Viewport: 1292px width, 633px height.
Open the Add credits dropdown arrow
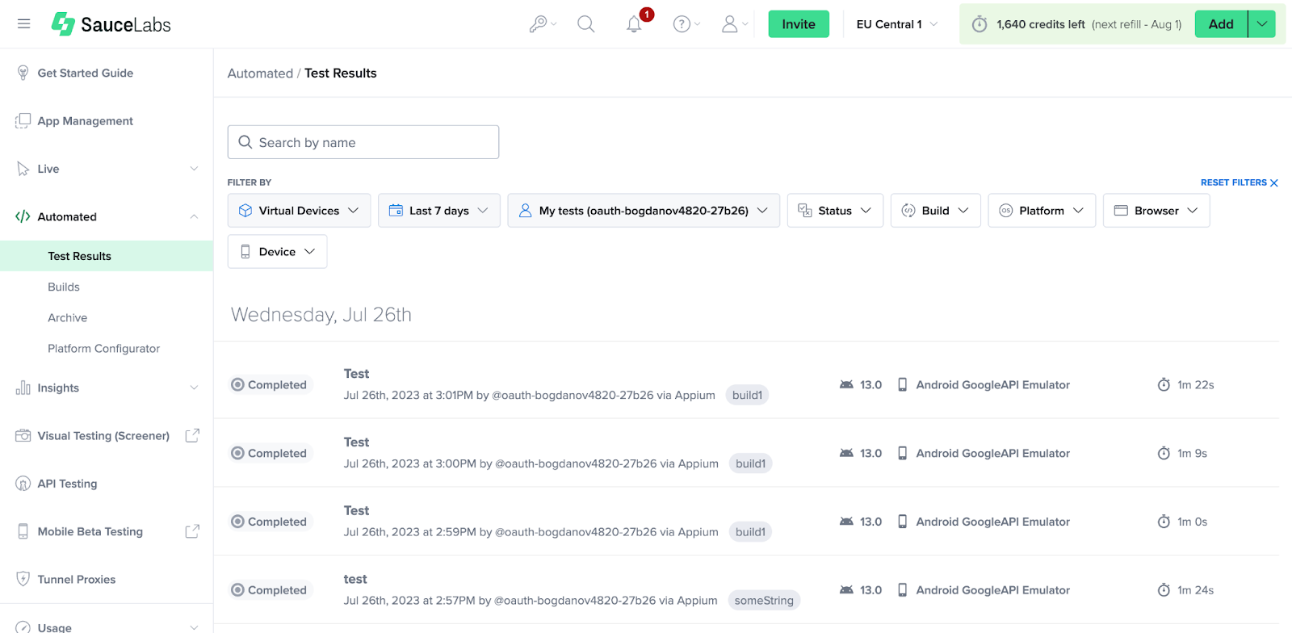1262,24
